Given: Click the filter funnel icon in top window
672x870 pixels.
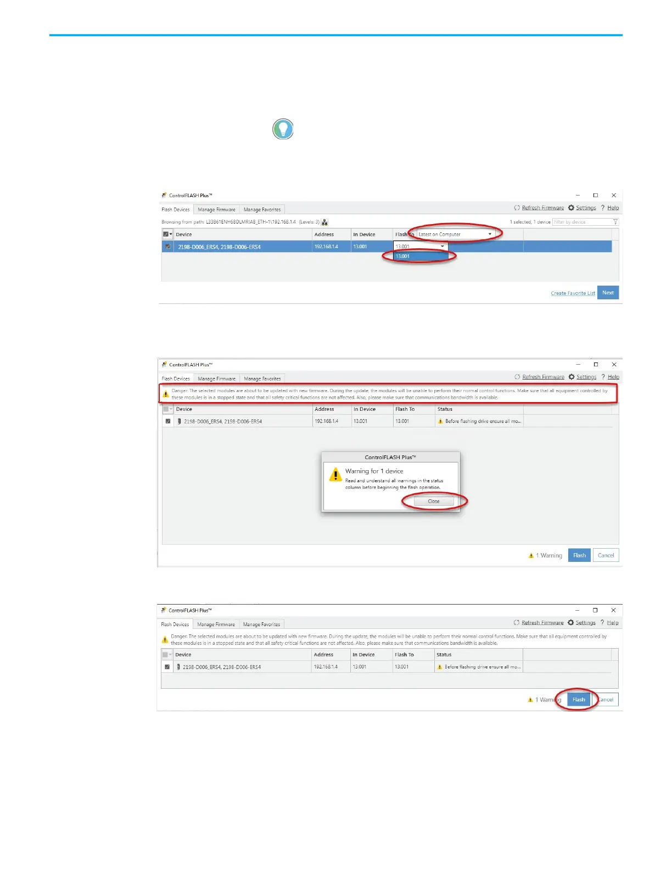Looking at the screenshot, I should click(x=615, y=222).
